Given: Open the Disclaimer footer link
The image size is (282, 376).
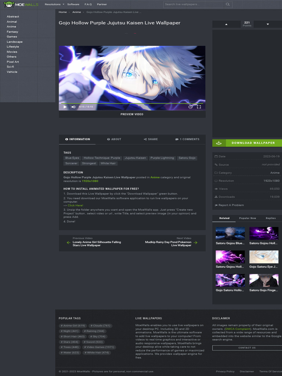Looking at the screenshot, I should (247, 372).
